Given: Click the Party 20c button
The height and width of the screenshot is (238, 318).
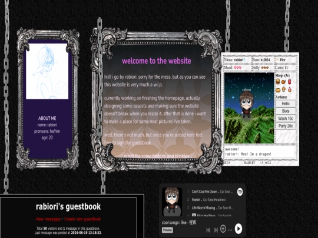Looking at the screenshot, I should [286, 126].
